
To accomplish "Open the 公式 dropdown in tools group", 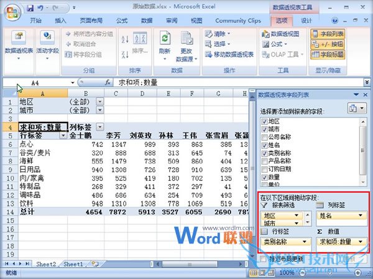I will 275,44.
